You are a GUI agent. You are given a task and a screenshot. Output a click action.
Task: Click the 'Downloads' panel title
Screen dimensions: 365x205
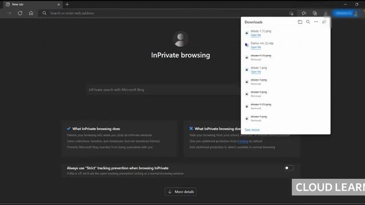point(253,22)
